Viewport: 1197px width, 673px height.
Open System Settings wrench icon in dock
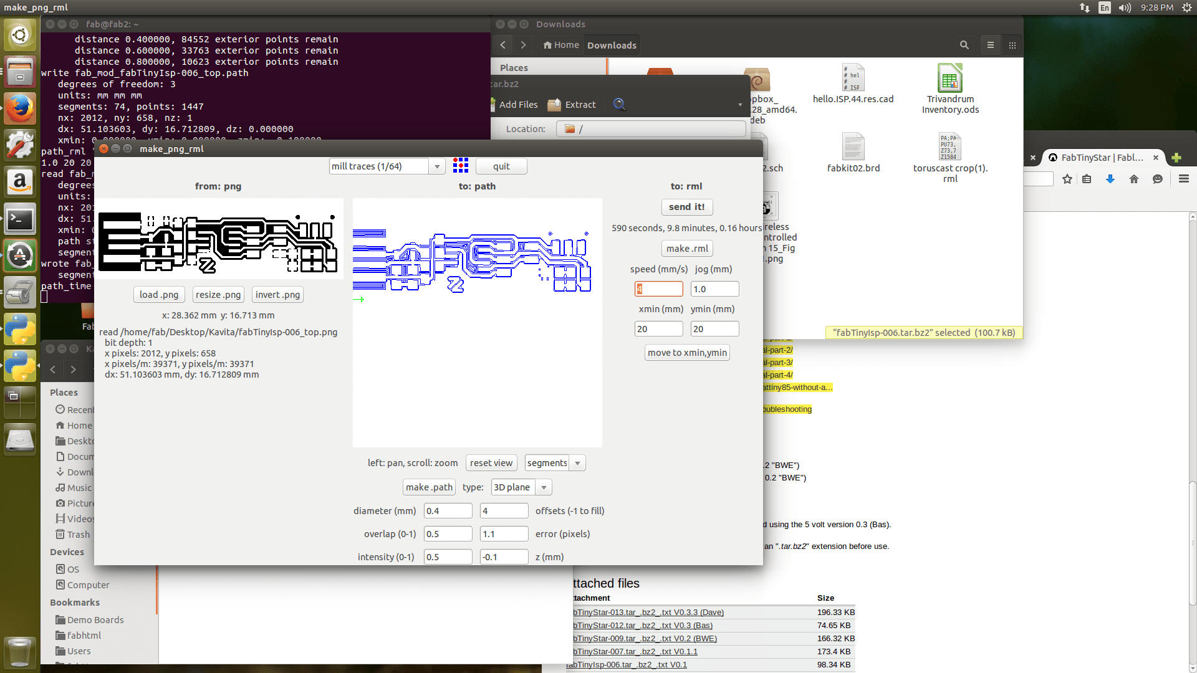[x=20, y=145]
